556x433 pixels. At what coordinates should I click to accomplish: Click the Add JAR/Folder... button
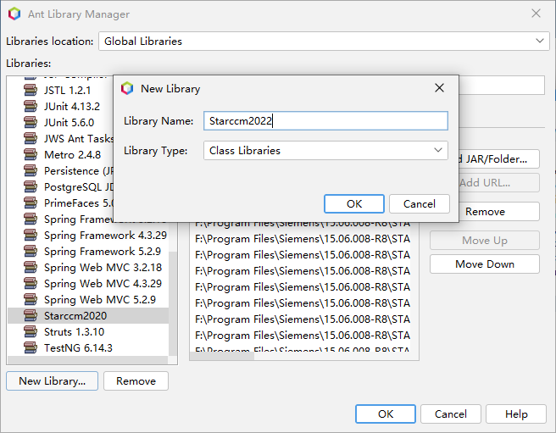click(499, 158)
